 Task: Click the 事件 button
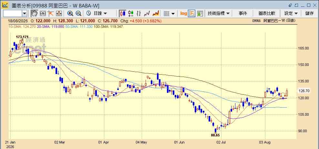[243, 14]
